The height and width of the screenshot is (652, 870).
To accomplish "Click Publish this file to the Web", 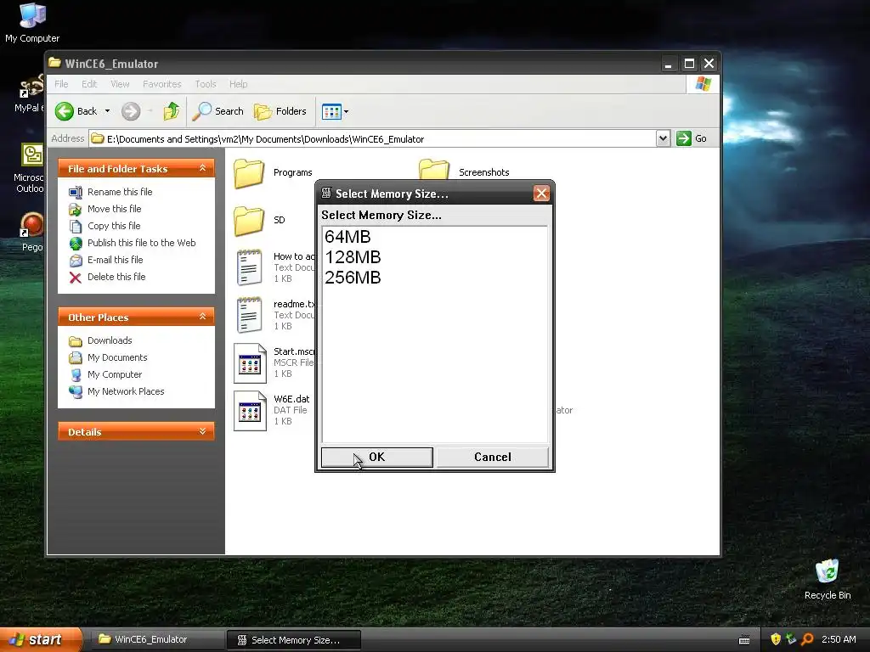I will pyautogui.click(x=142, y=243).
